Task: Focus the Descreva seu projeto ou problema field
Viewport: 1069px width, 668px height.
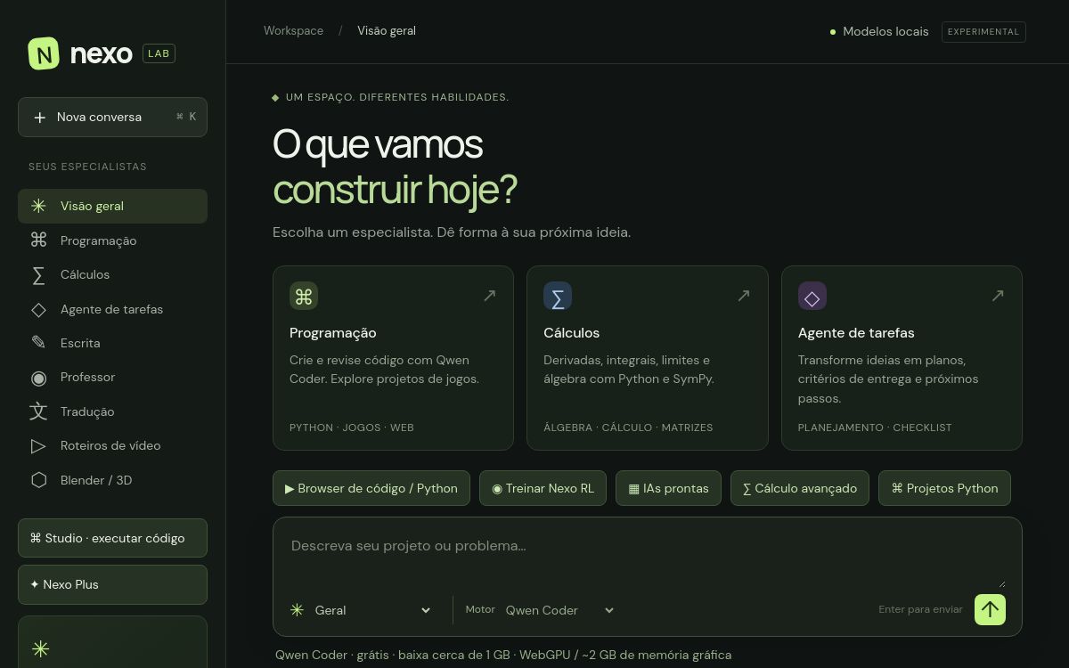Action: (x=648, y=561)
